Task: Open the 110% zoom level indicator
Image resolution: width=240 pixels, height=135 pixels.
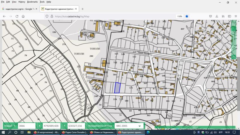Action: pos(179,16)
